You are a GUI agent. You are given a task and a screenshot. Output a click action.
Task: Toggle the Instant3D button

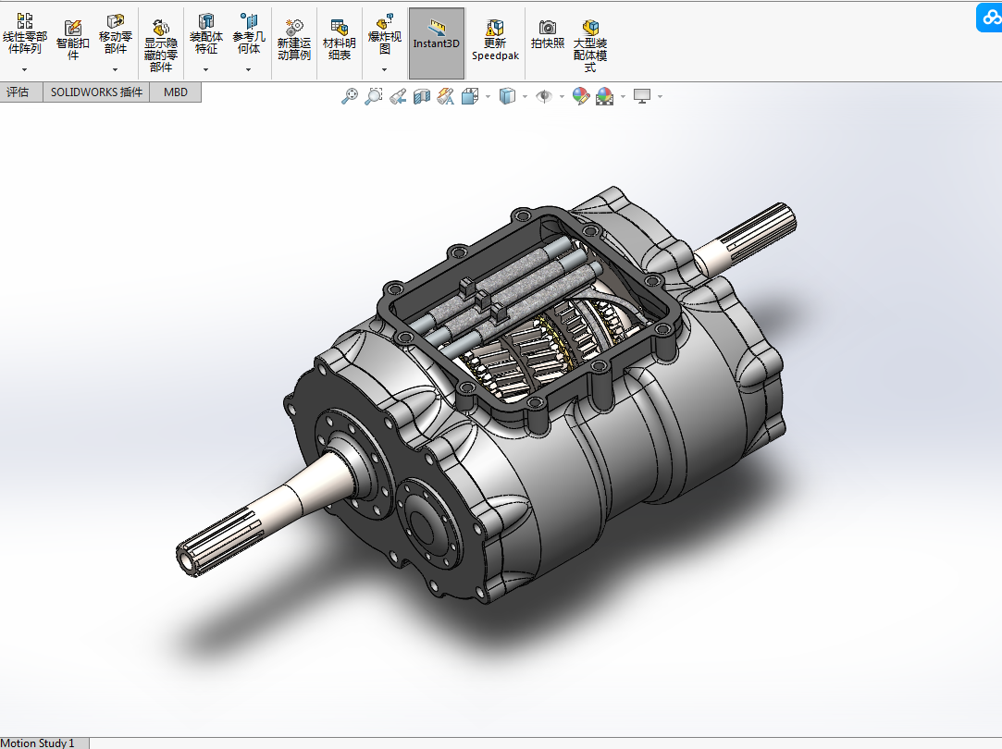437,43
